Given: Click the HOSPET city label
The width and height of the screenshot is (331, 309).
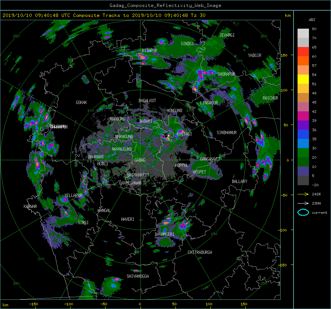Looking at the screenshot, I should [x=199, y=172].
